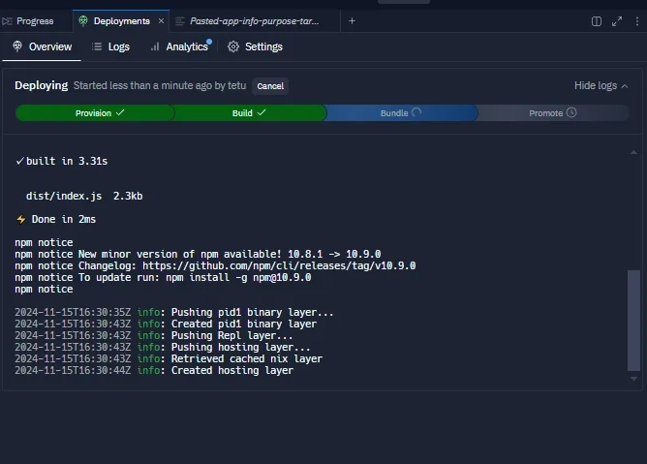Open the three-dot pane options menu
Image resolution: width=647 pixels, height=464 pixels.
point(637,21)
